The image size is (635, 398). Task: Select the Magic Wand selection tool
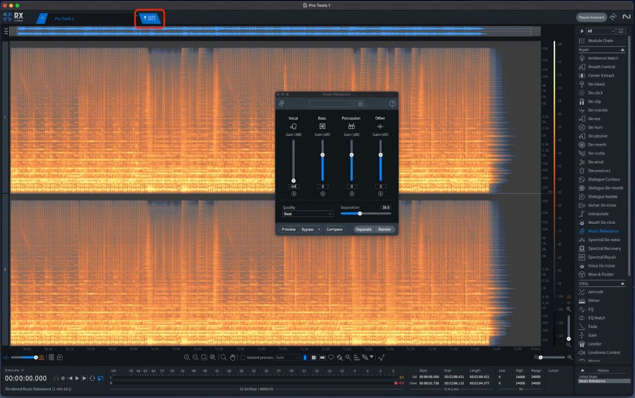347,358
